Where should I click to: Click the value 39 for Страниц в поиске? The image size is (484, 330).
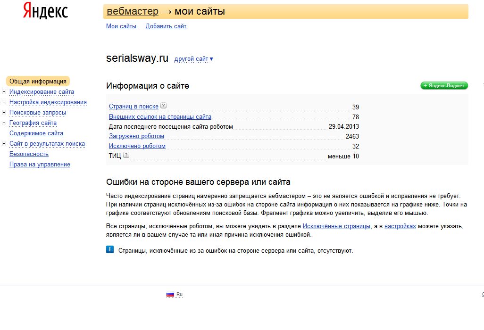[356, 107]
